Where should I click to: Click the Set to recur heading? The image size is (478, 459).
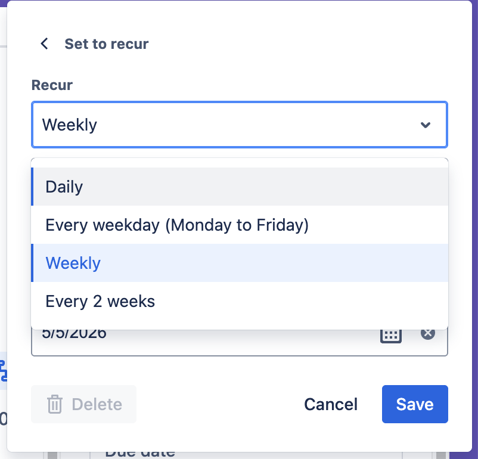107,44
